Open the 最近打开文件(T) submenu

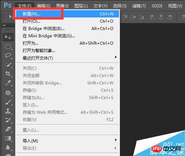[x=67, y=58]
